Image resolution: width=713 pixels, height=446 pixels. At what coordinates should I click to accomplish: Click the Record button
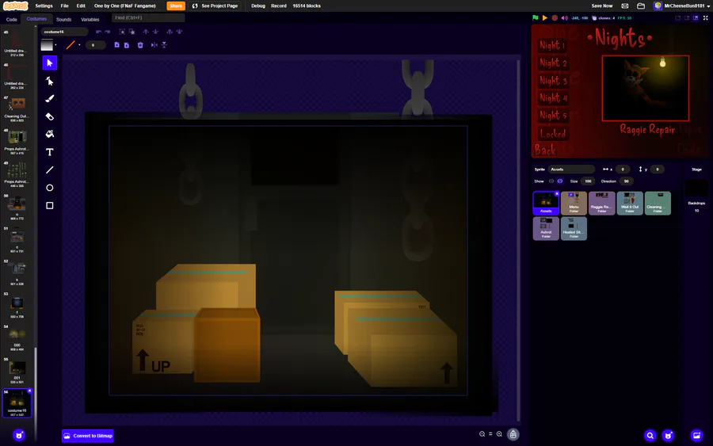point(279,6)
